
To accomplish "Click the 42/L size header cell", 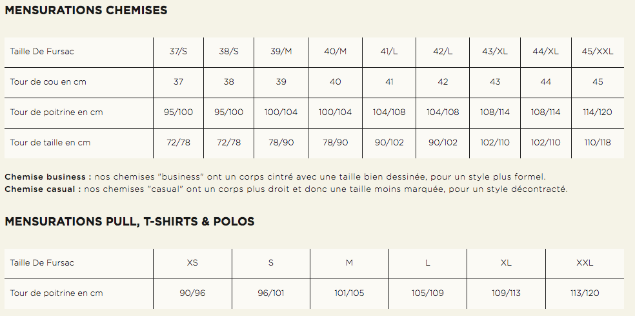I will [x=443, y=52].
